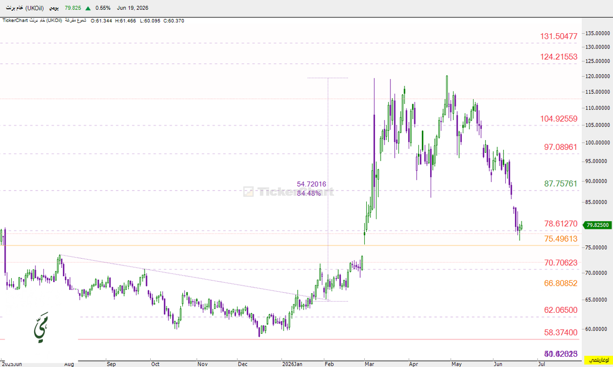The height and width of the screenshot is (367, 613).
Task: Select the 62.06500 level label
Action: [561, 310]
